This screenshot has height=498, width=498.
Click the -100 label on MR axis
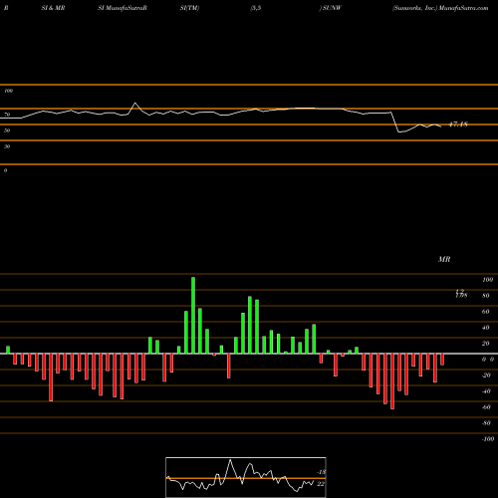coord(487,439)
